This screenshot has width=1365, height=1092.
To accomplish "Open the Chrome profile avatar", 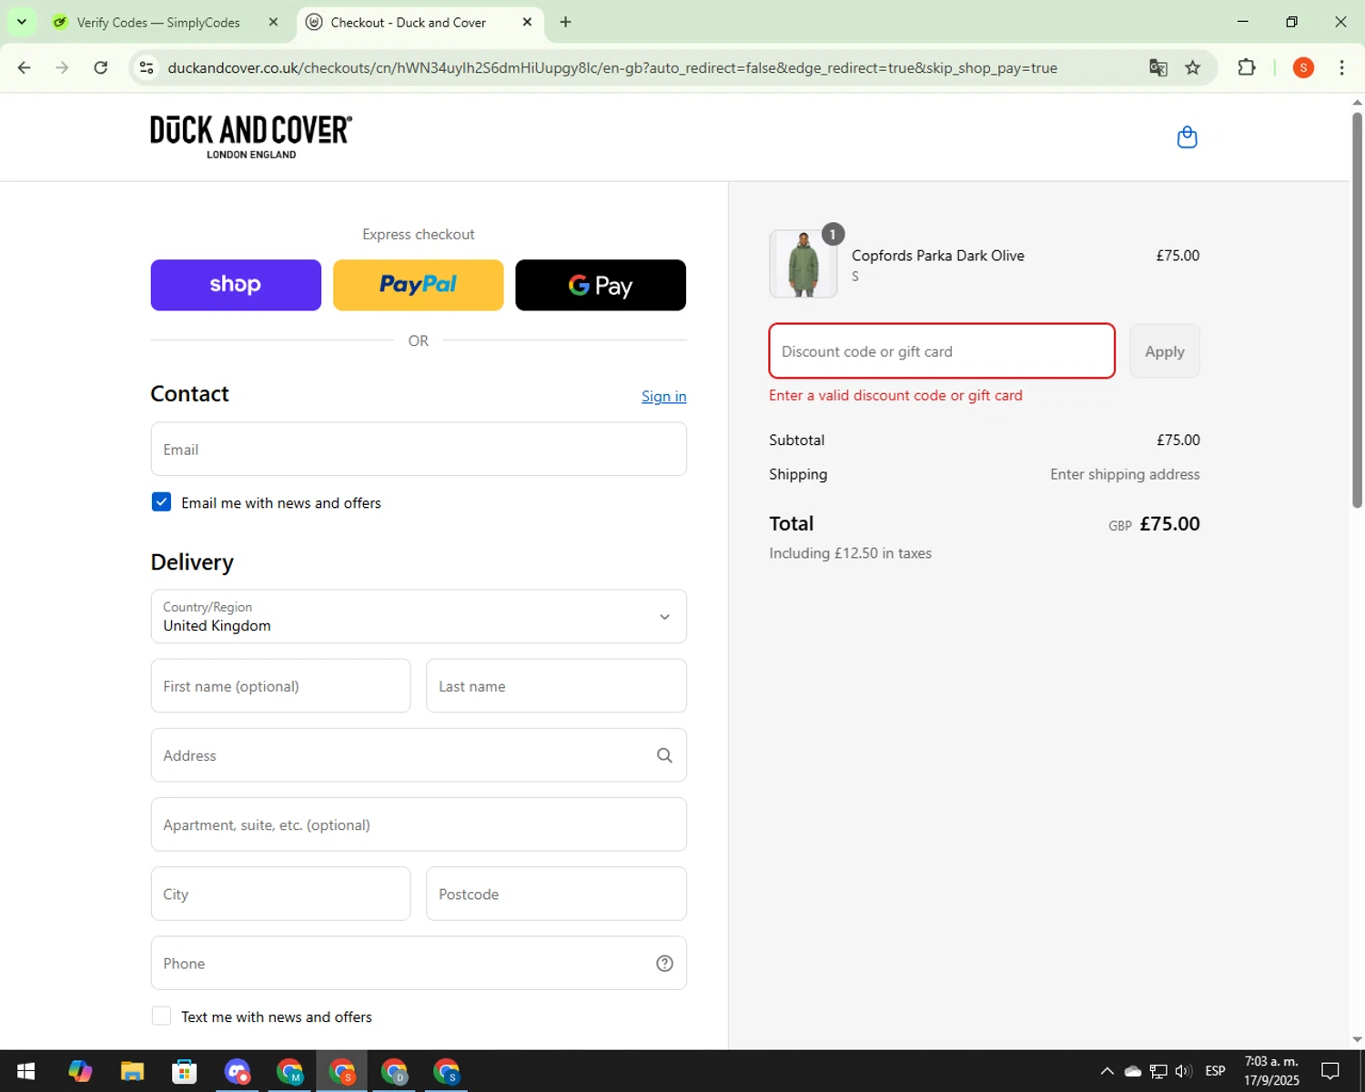I will pos(1303,68).
